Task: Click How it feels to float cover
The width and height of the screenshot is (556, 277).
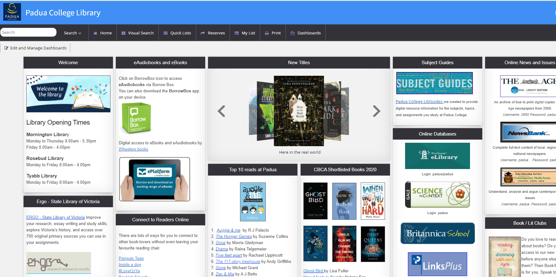Action: coord(344,201)
